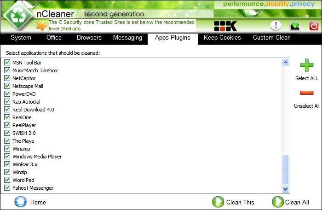Uncheck the MusicMatch Jukebox checkbox
Viewport: 322px width, 210px height.
click(x=7, y=70)
